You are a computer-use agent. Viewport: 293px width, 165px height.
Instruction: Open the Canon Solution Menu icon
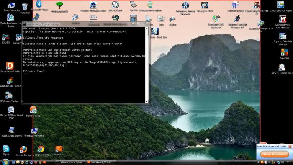[281, 7]
